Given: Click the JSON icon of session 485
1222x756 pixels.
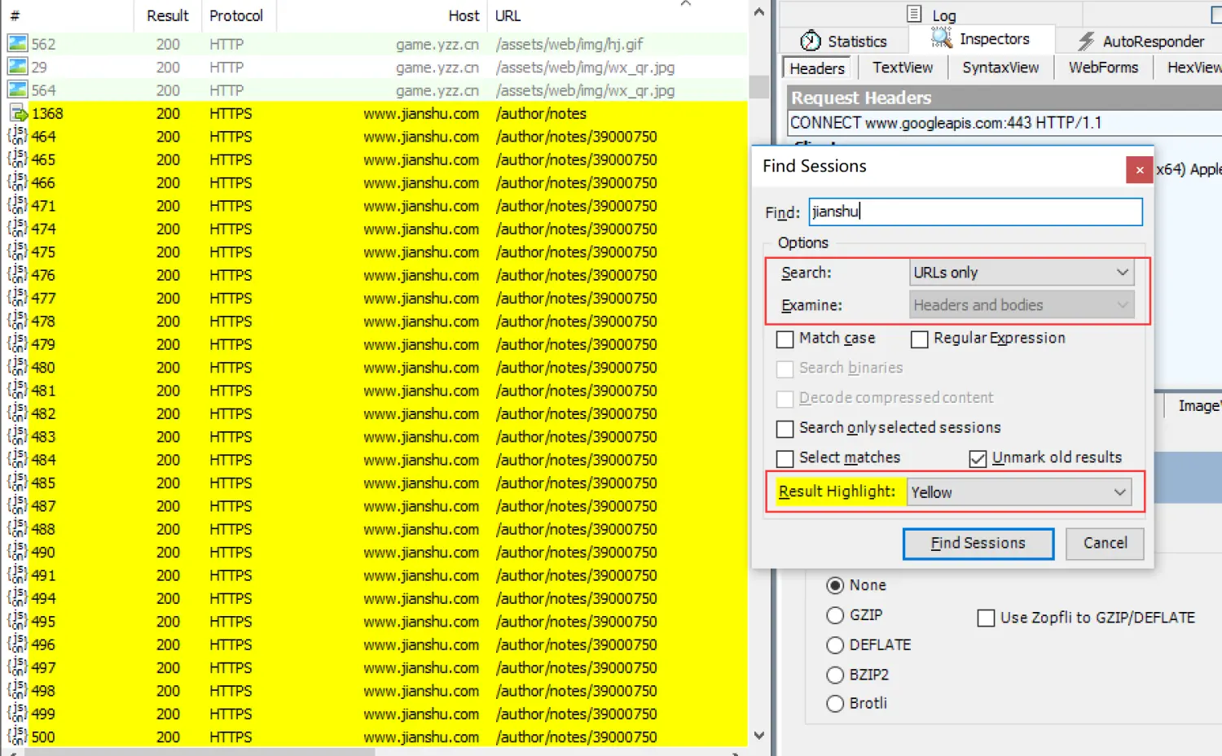Looking at the screenshot, I should point(17,483).
